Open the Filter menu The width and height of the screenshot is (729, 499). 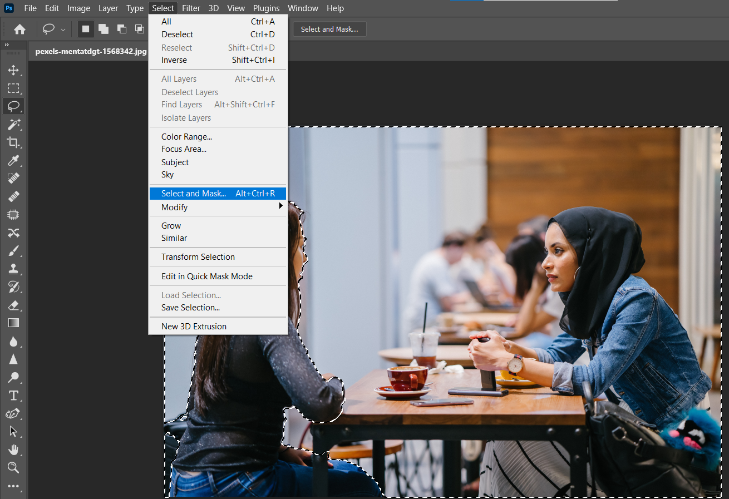(191, 8)
